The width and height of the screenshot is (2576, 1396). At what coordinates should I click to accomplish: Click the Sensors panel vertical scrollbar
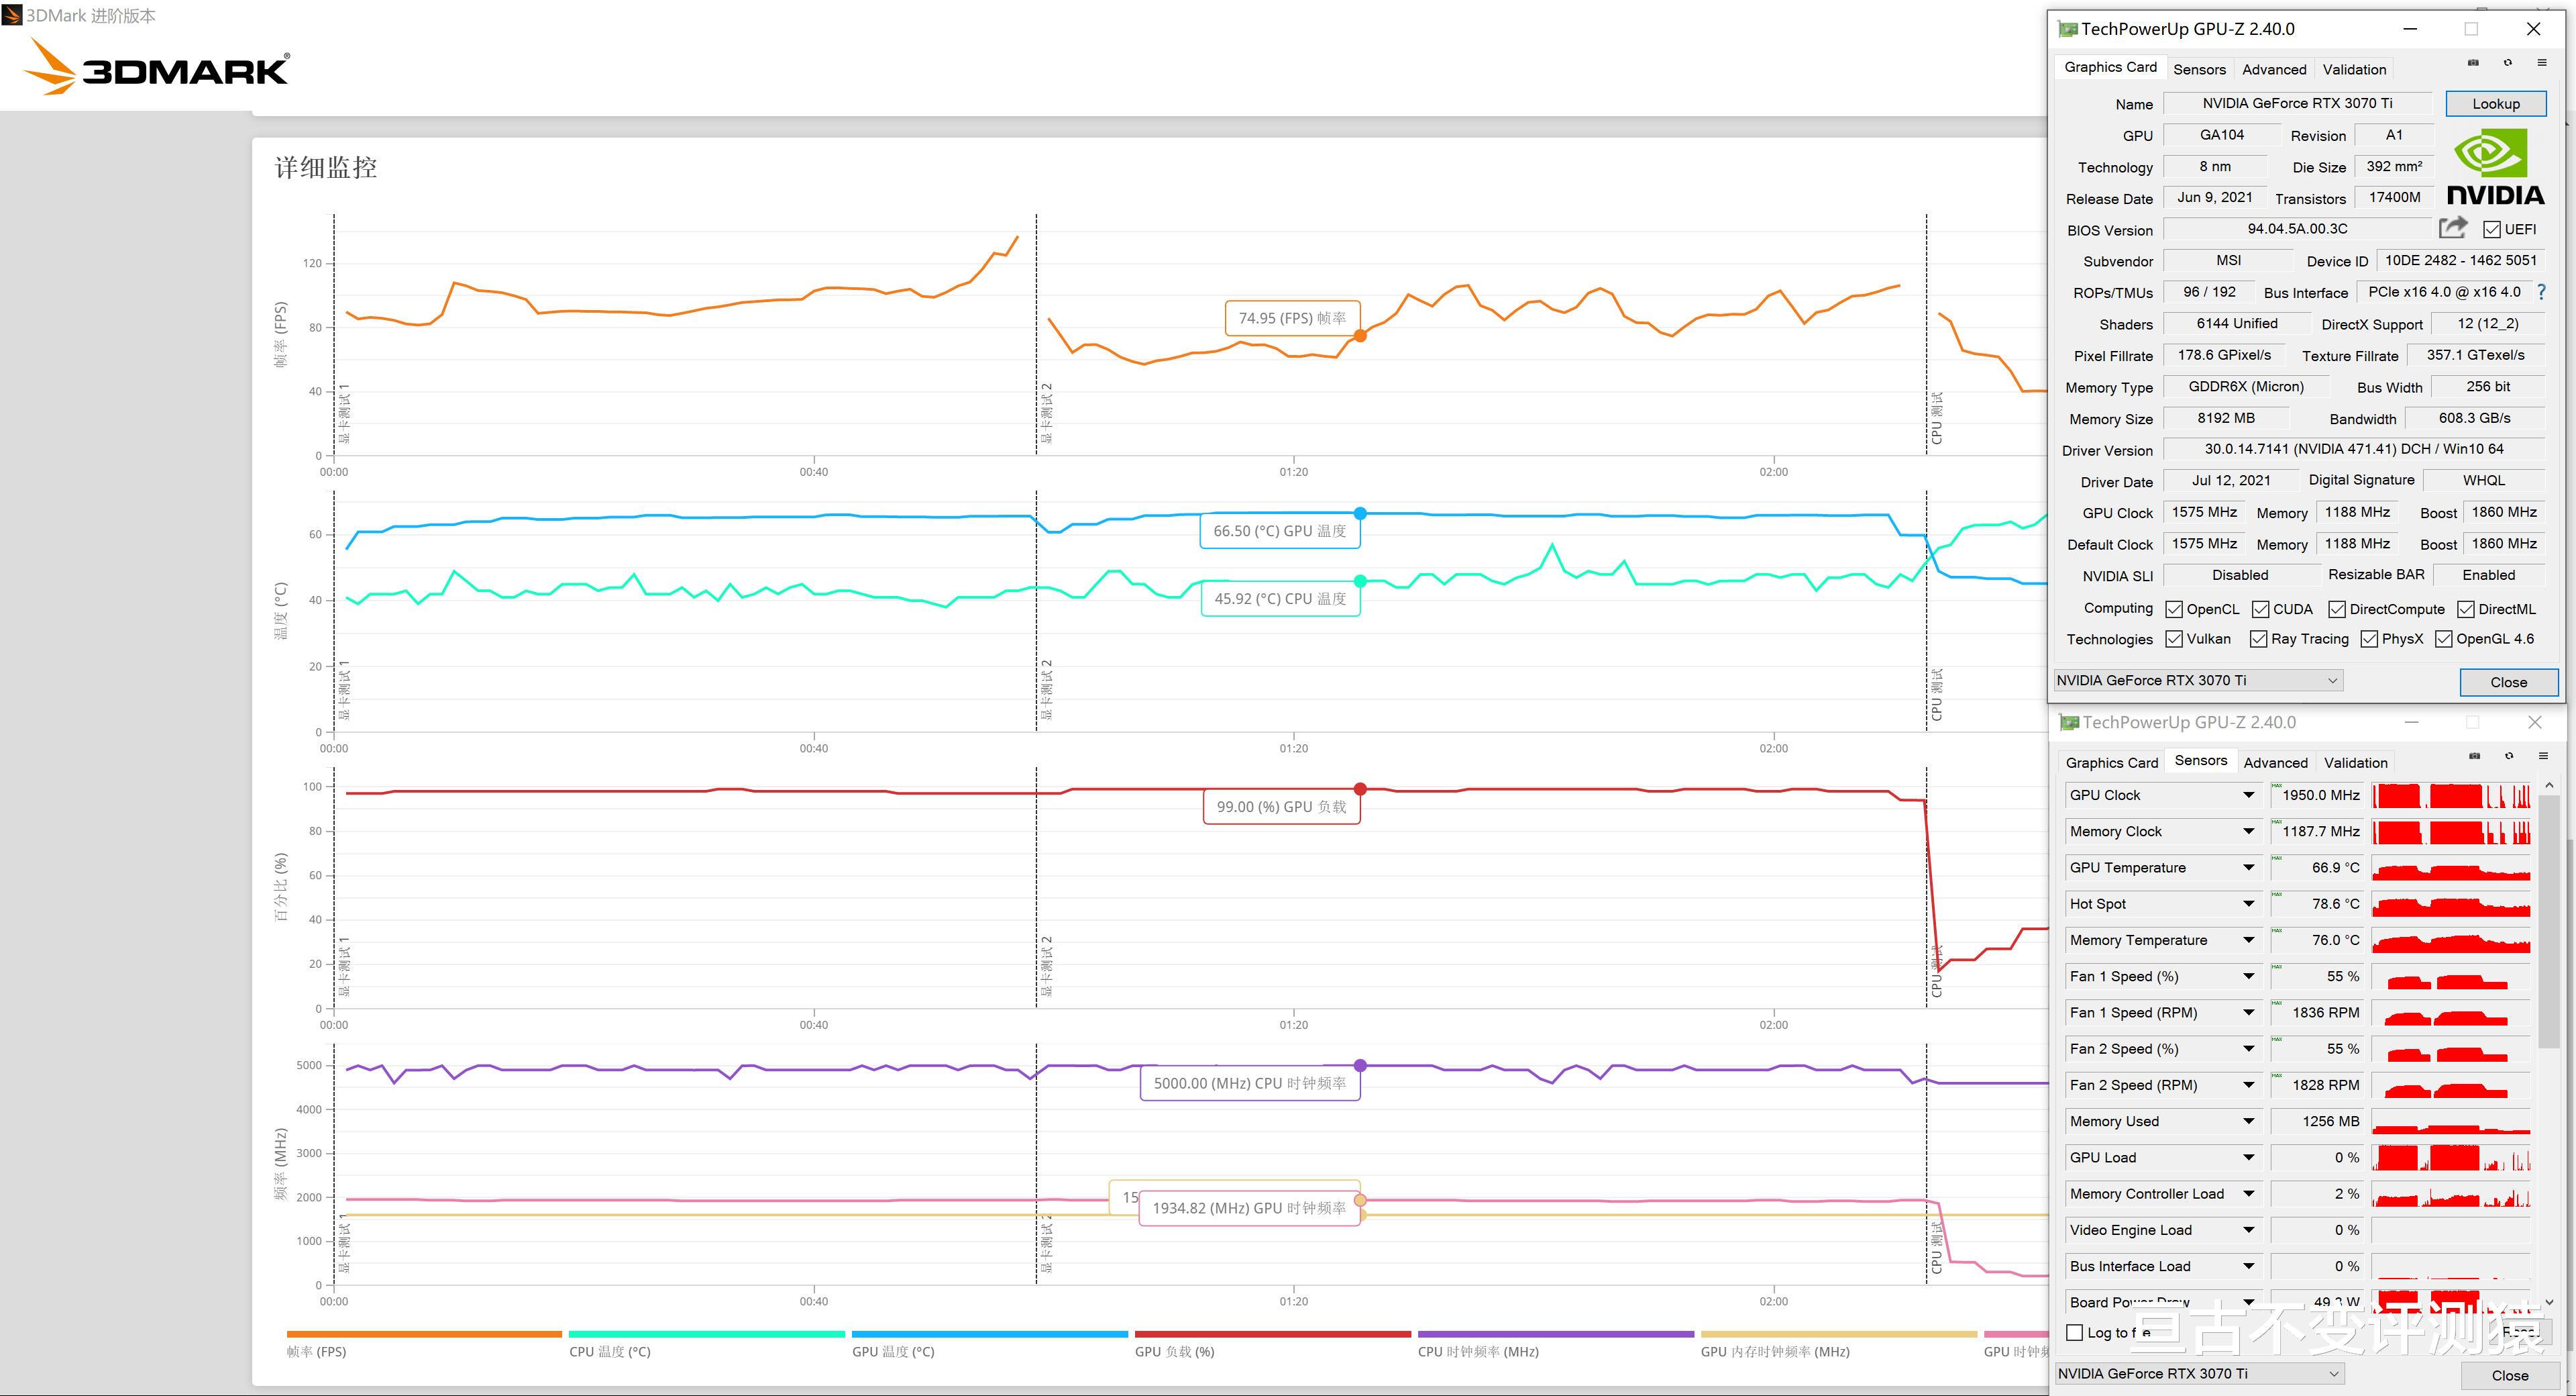[2549, 921]
